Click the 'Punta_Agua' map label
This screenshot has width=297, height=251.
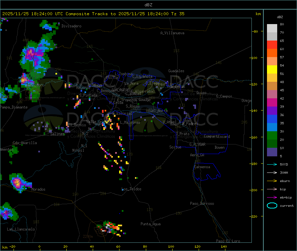(150, 224)
